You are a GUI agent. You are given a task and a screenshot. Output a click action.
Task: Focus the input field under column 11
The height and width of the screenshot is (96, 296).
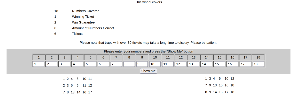pyautogui.click(x=168, y=64)
